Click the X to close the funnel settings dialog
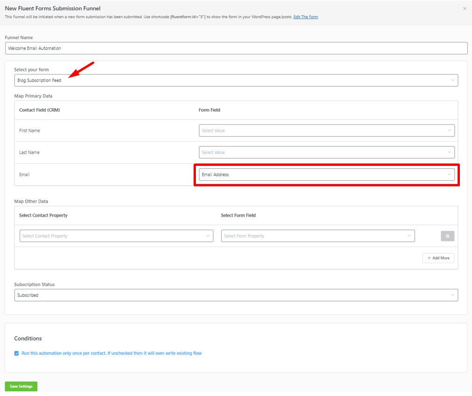The image size is (472, 396). coord(465,8)
